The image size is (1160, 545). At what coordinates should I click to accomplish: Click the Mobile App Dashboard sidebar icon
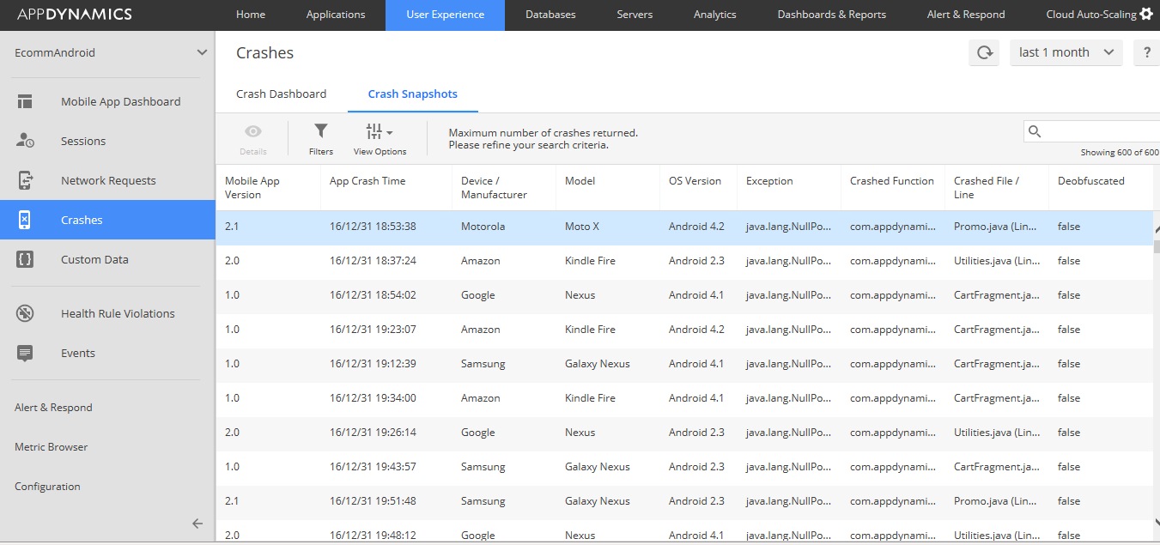click(x=25, y=101)
